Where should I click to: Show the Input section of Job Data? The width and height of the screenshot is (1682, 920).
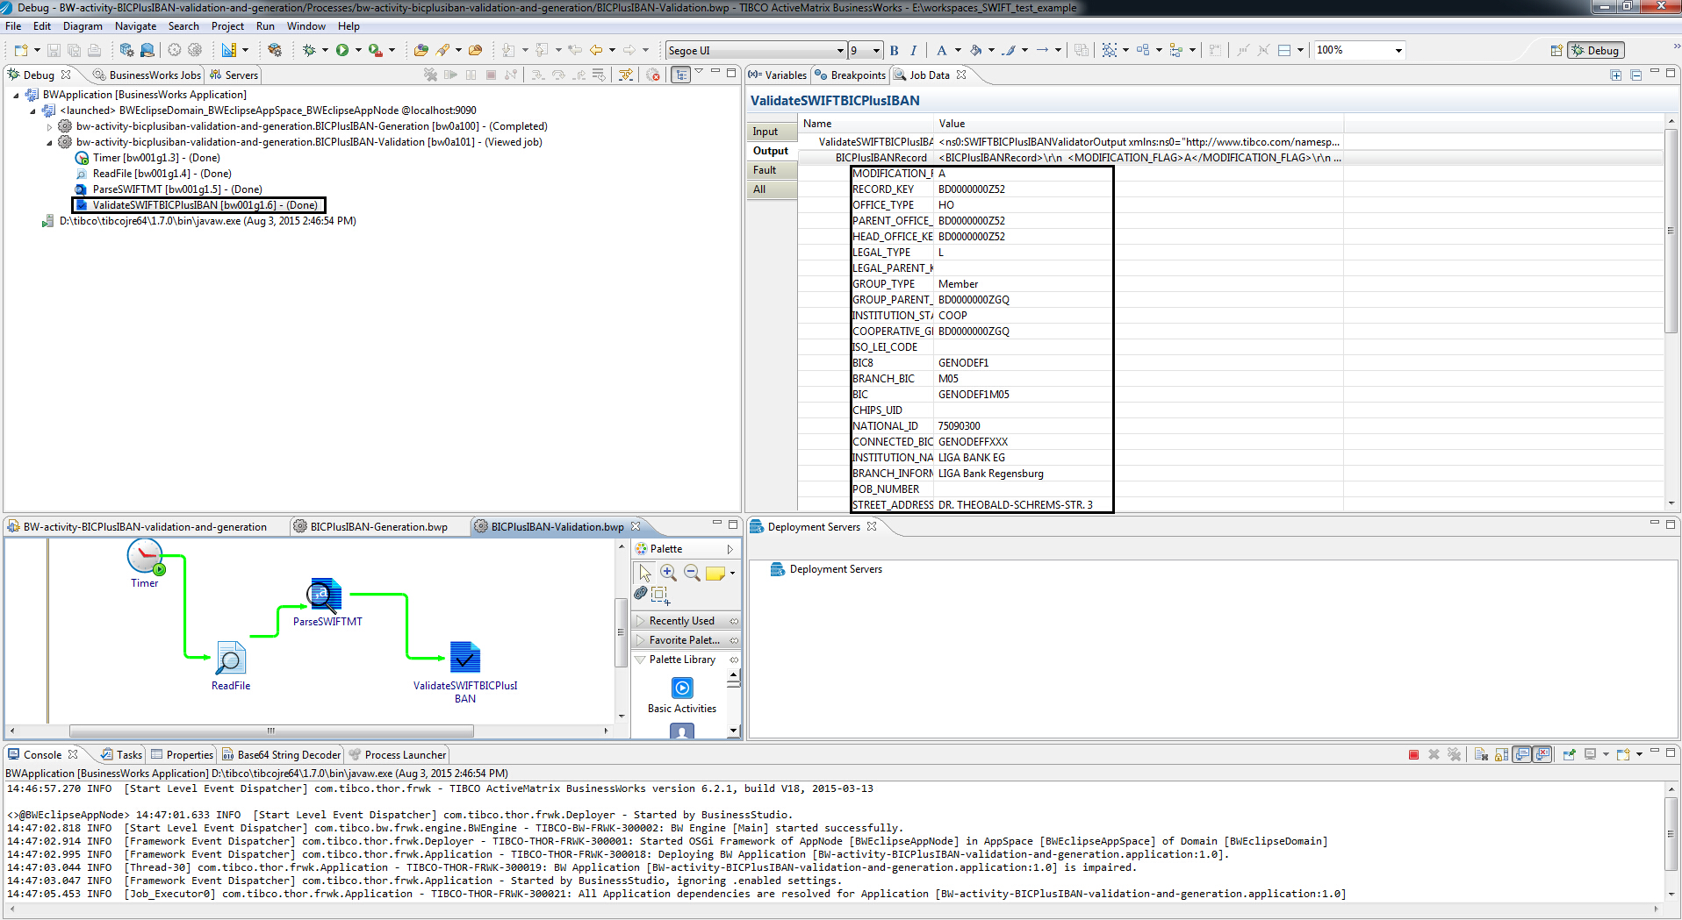pyautogui.click(x=772, y=132)
